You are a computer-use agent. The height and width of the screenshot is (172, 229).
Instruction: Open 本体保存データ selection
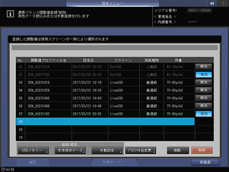70,150
